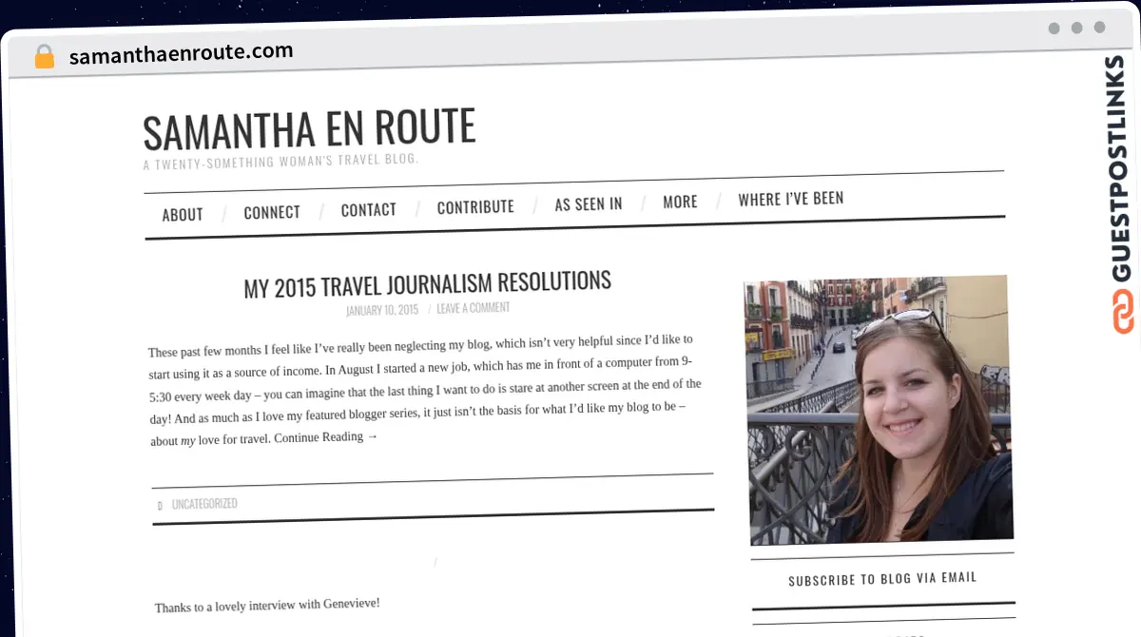The width and height of the screenshot is (1141, 637).
Task: Click the 'A twenty-something woman's travel blog' tagline
Action: pyautogui.click(x=280, y=161)
